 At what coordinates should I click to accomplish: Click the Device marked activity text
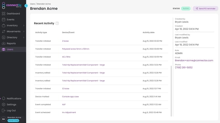42,97
